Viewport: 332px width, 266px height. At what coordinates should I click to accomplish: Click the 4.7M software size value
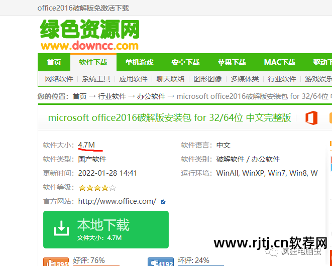point(86,145)
